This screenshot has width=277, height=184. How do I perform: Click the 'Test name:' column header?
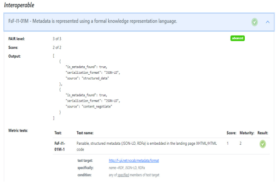(85, 133)
